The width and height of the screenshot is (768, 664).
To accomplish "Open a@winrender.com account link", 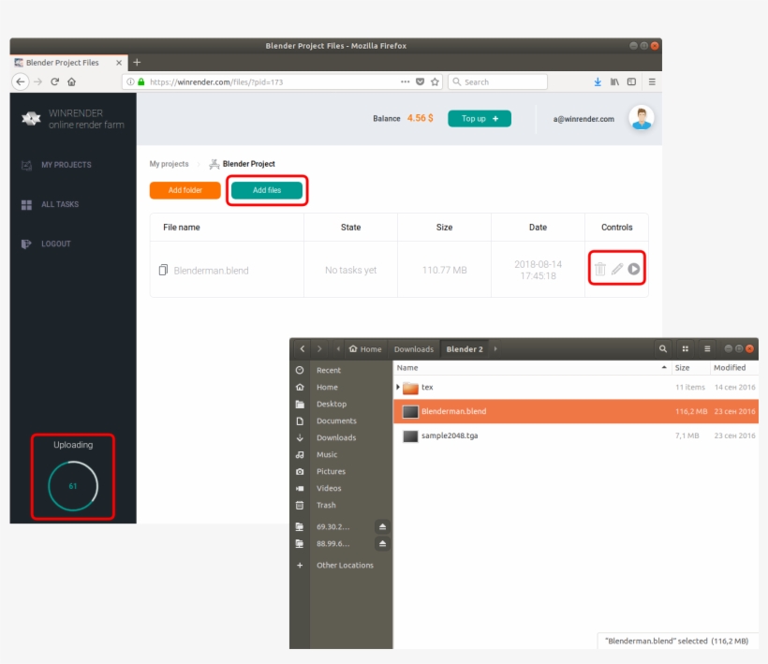I will click(x=583, y=119).
